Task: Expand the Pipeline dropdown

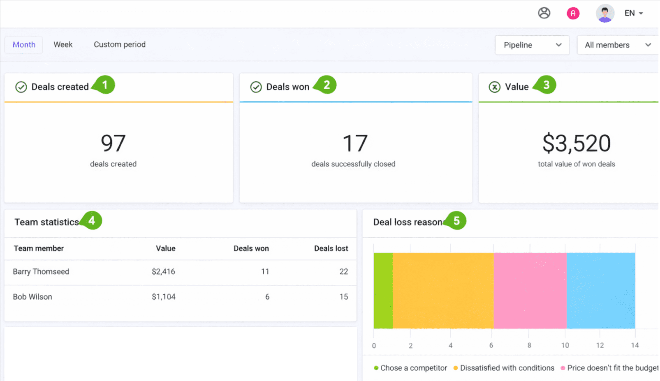Action: pos(532,45)
